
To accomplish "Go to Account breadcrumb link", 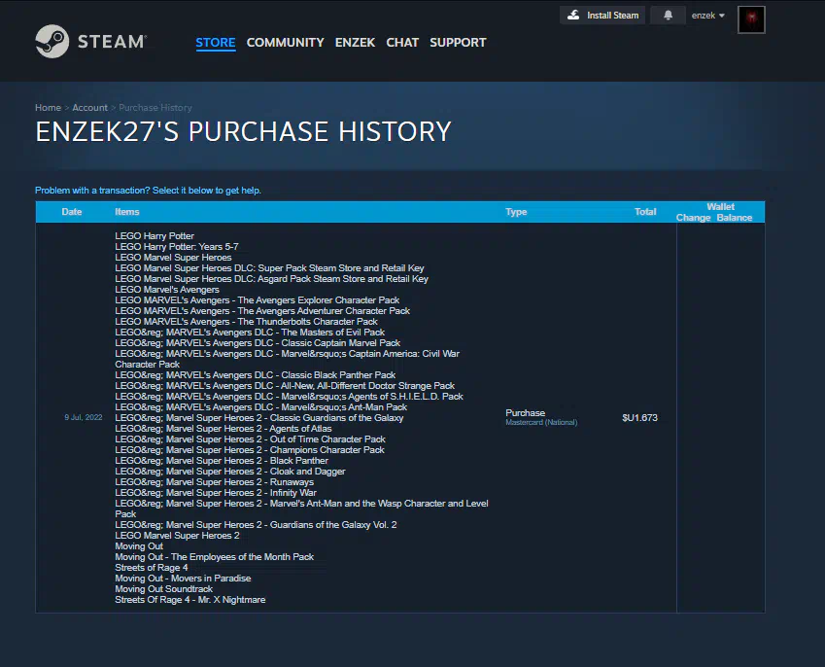I will (89, 107).
